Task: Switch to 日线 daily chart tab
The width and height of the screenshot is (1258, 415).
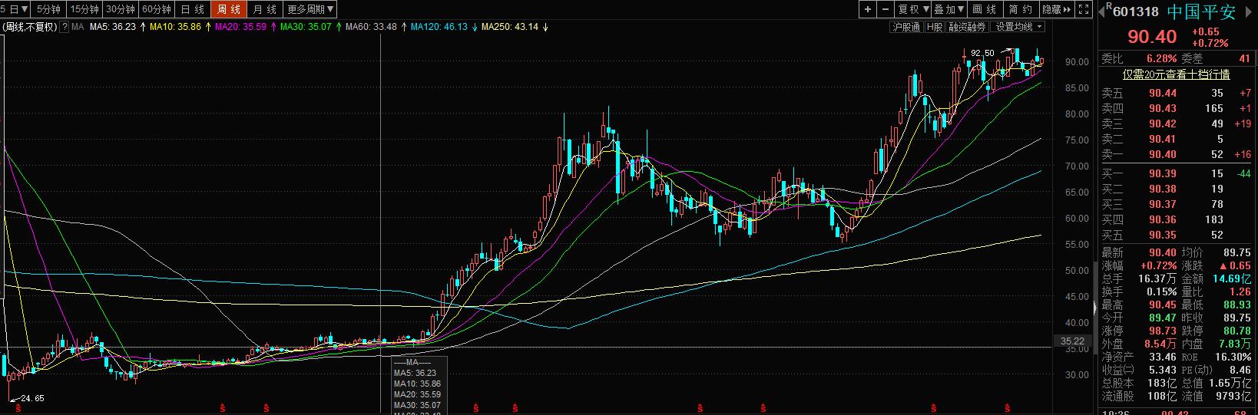Action: [193, 9]
